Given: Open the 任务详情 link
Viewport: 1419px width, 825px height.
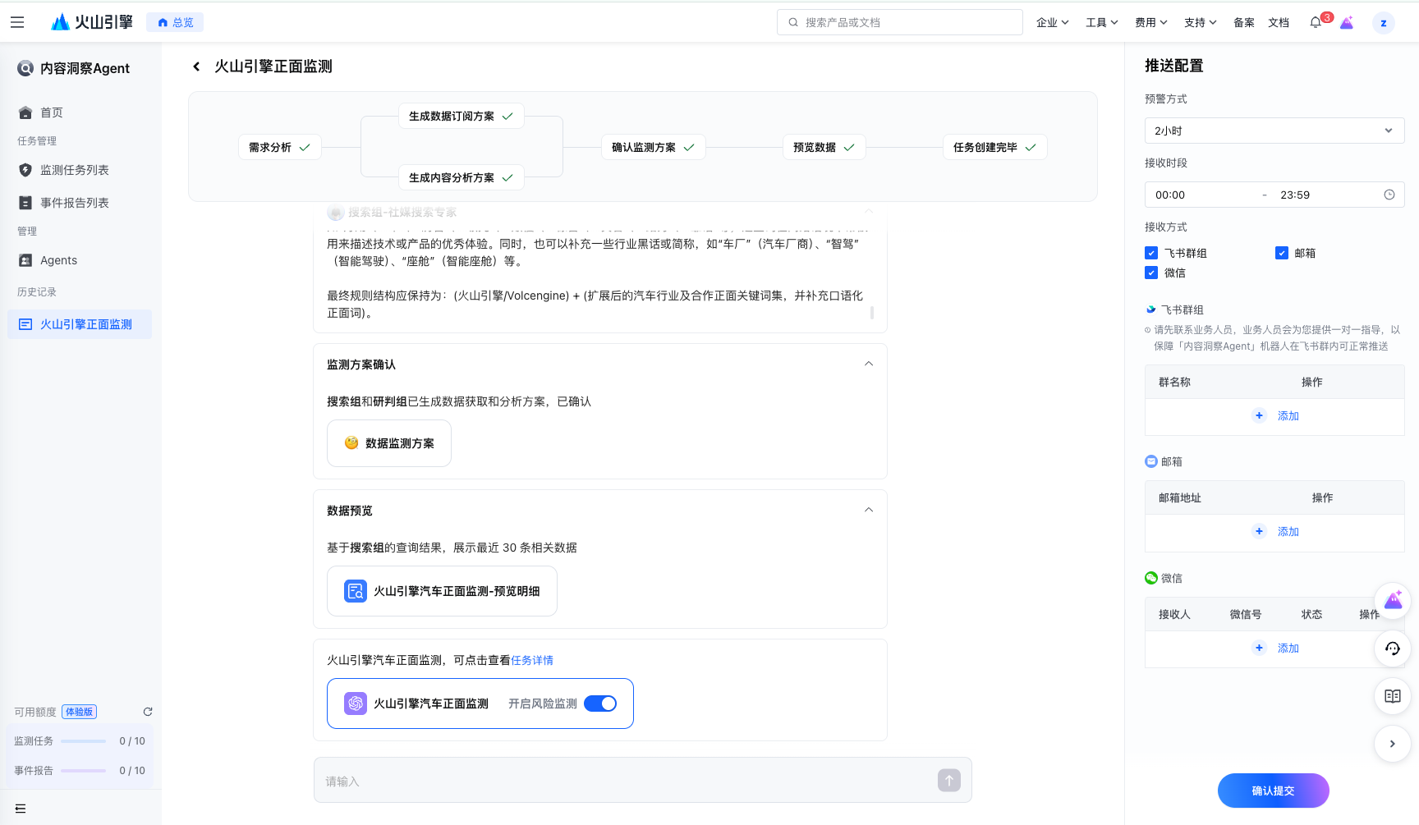Looking at the screenshot, I should 532,660.
